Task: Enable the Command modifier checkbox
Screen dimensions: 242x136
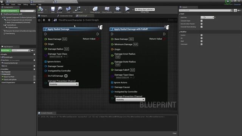Action: 202,44
